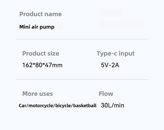This screenshot has height=130, width=164.
Task: Click the "More uses" heading
Action: pyautogui.click(x=37, y=94)
